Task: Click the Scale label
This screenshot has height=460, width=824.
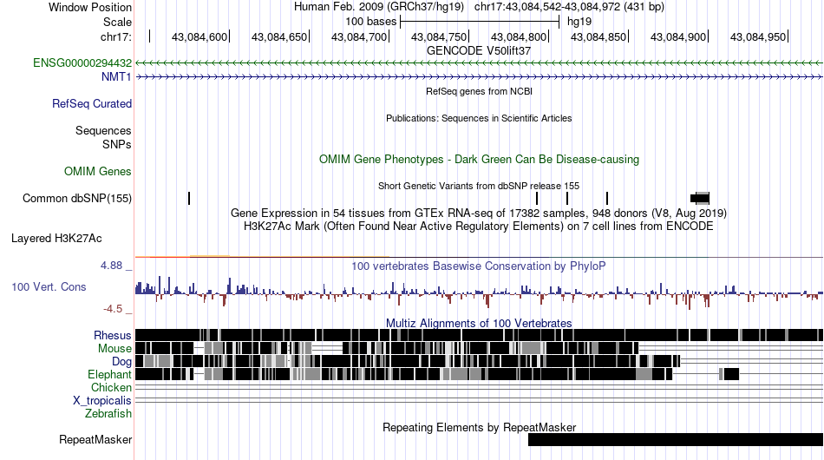Action: [x=117, y=22]
